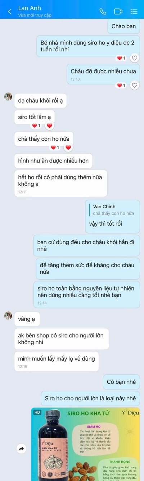Open Lan Anh's avatar next to 'vâng ạ'
The height and width of the screenshot is (481, 144).
[x=8, y=316]
